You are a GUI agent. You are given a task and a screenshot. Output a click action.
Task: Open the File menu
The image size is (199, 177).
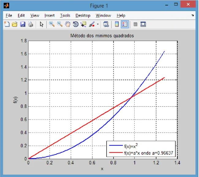9,16
